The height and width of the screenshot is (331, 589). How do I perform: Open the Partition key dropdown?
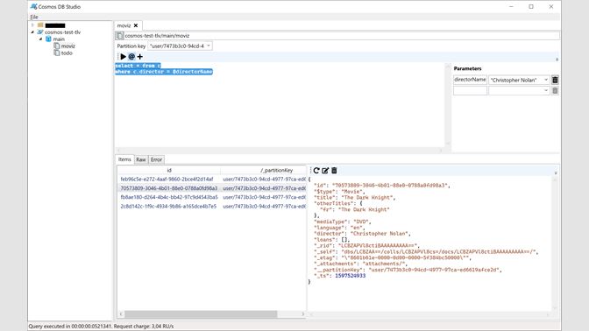pos(209,46)
